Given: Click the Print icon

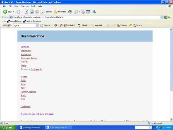Looking at the screenshot, I should click(x=83, y=12).
